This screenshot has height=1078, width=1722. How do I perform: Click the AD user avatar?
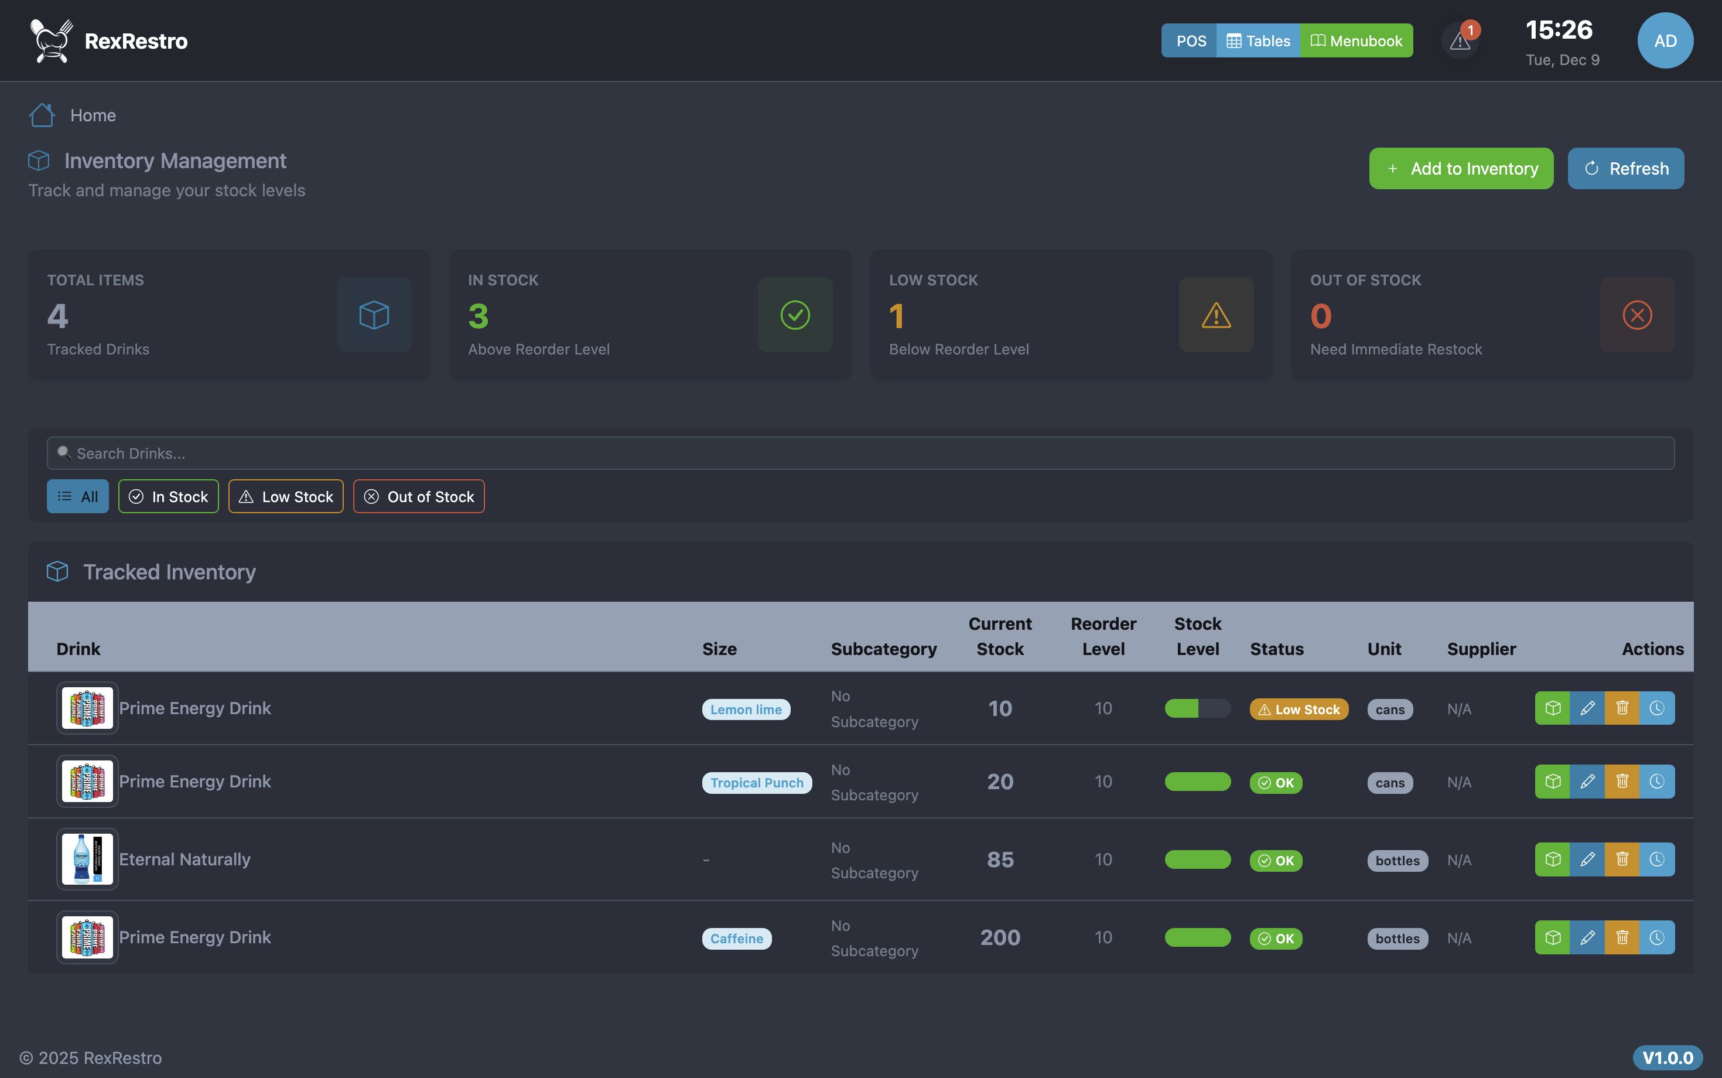1665,40
